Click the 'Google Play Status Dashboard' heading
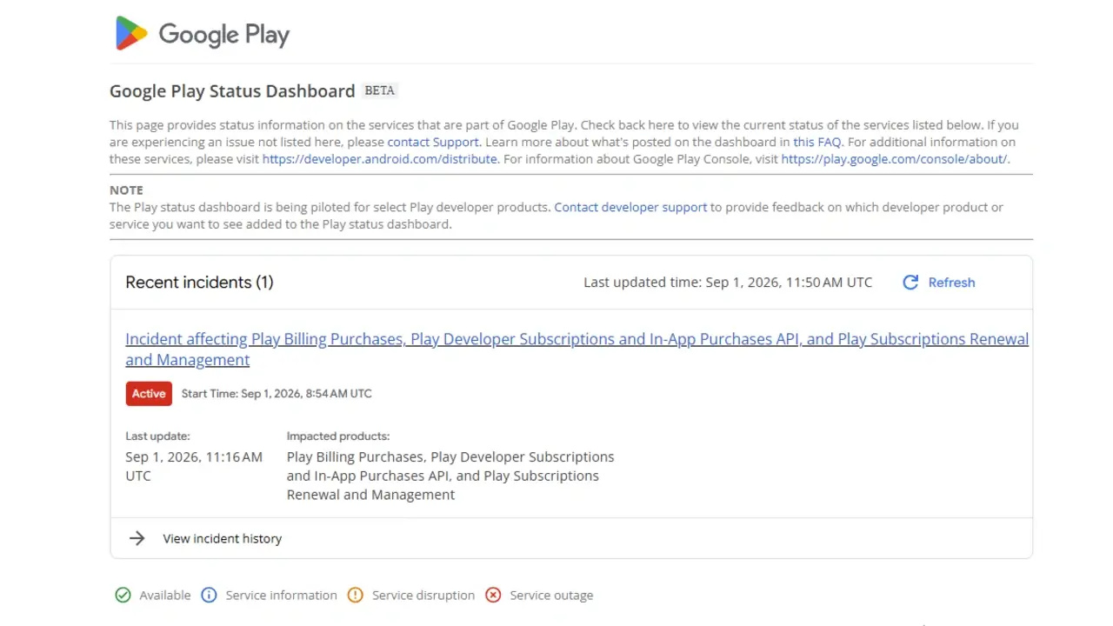 232,91
